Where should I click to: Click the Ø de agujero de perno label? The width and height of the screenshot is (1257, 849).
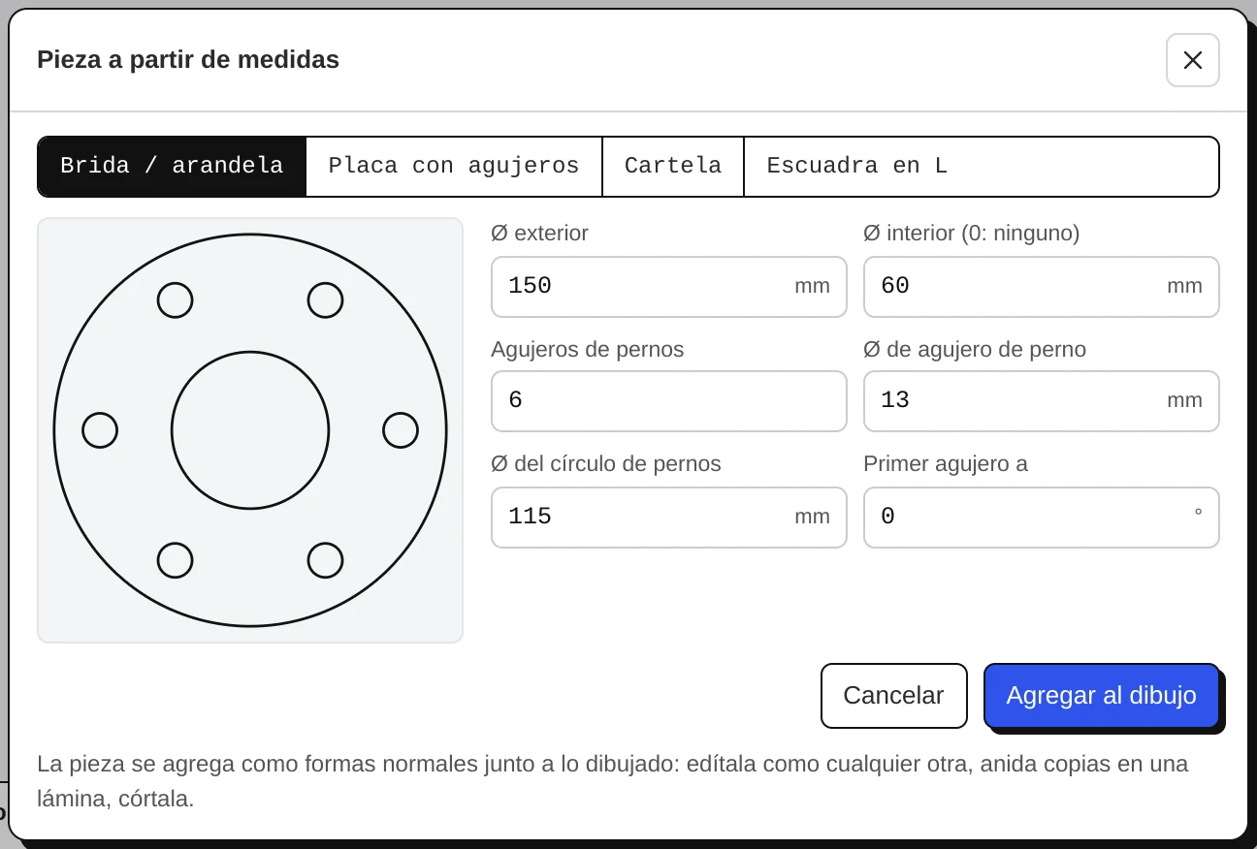pyautogui.click(x=974, y=350)
